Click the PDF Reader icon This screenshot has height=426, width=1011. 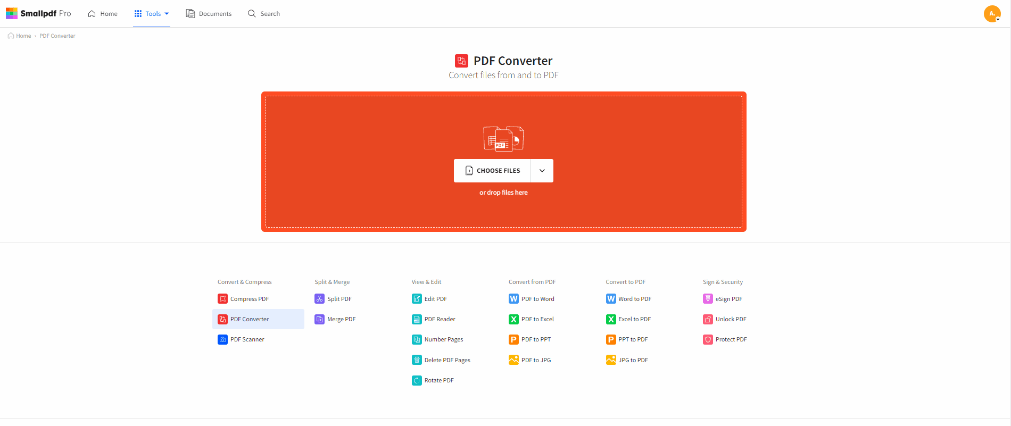pyautogui.click(x=417, y=319)
